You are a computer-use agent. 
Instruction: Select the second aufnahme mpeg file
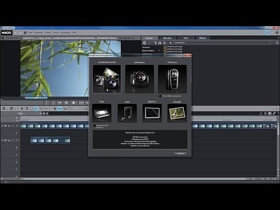[173, 49]
